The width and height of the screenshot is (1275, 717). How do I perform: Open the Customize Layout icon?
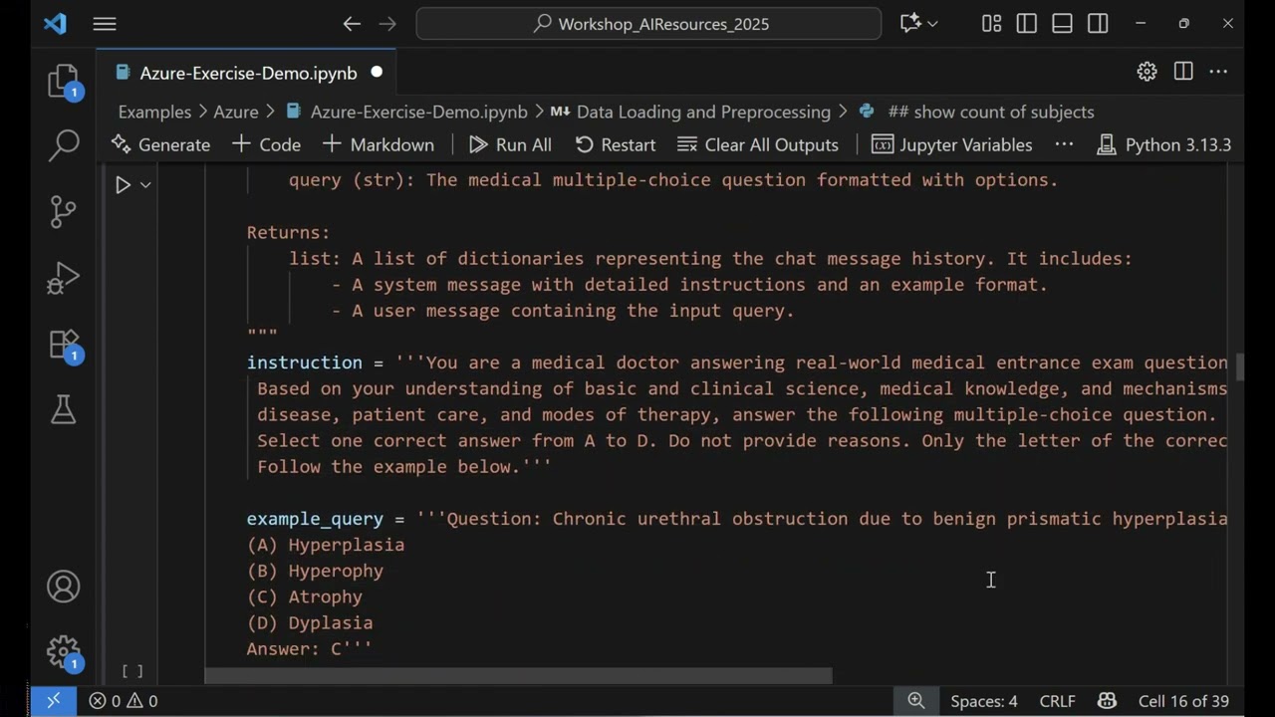991,24
